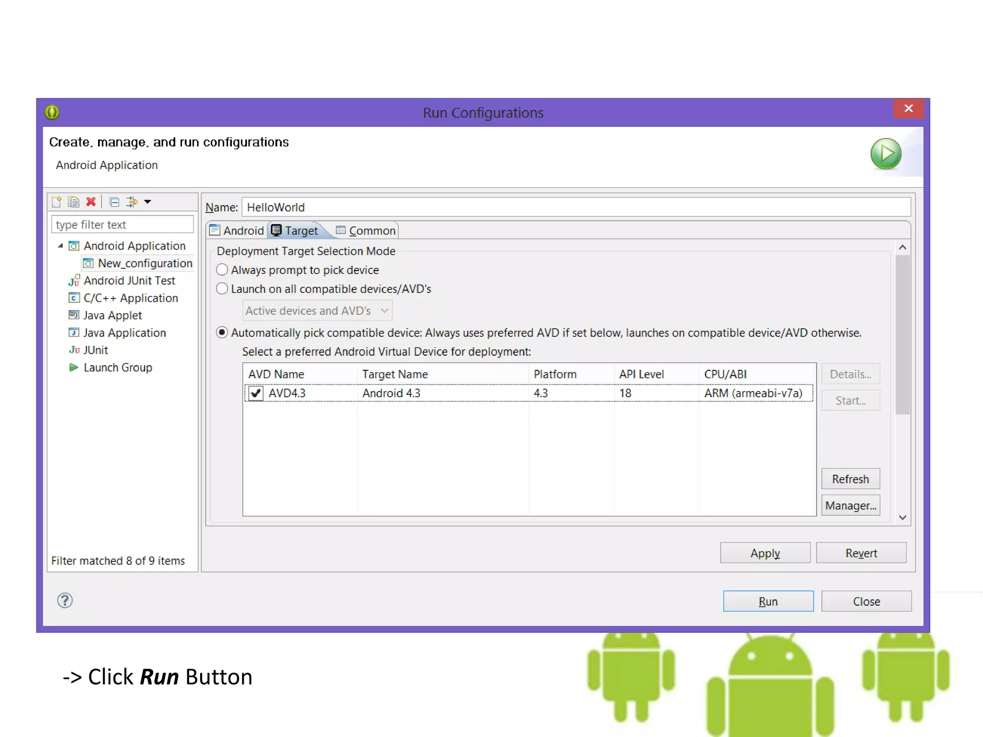Close the Run Configurations dialog window
The width and height of the screenshot is (983, 737).
[x=909, y=108]
